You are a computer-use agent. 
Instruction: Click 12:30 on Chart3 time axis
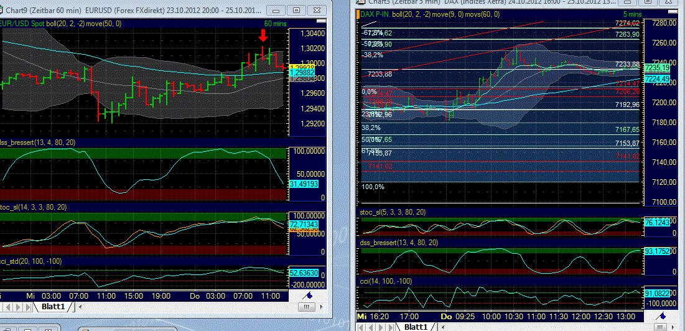[x=605, y=316]
